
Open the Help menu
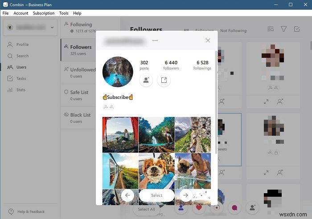pyautogui.click(x=77, y=13)
